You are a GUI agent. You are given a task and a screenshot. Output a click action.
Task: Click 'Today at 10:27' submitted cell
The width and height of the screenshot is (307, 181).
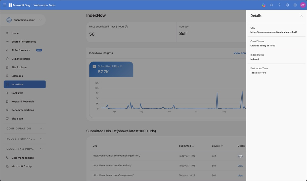click(187, 175)
